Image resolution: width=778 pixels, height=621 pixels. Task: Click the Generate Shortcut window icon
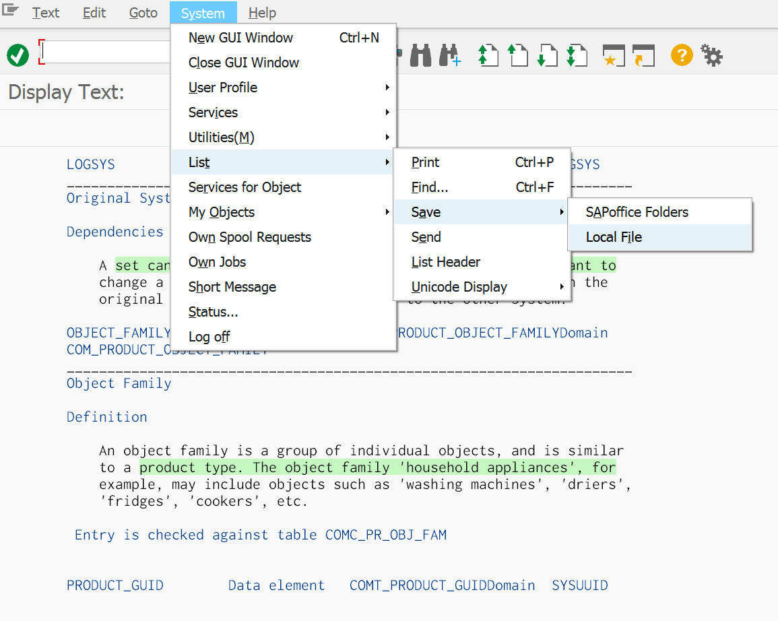click(643, 55)
